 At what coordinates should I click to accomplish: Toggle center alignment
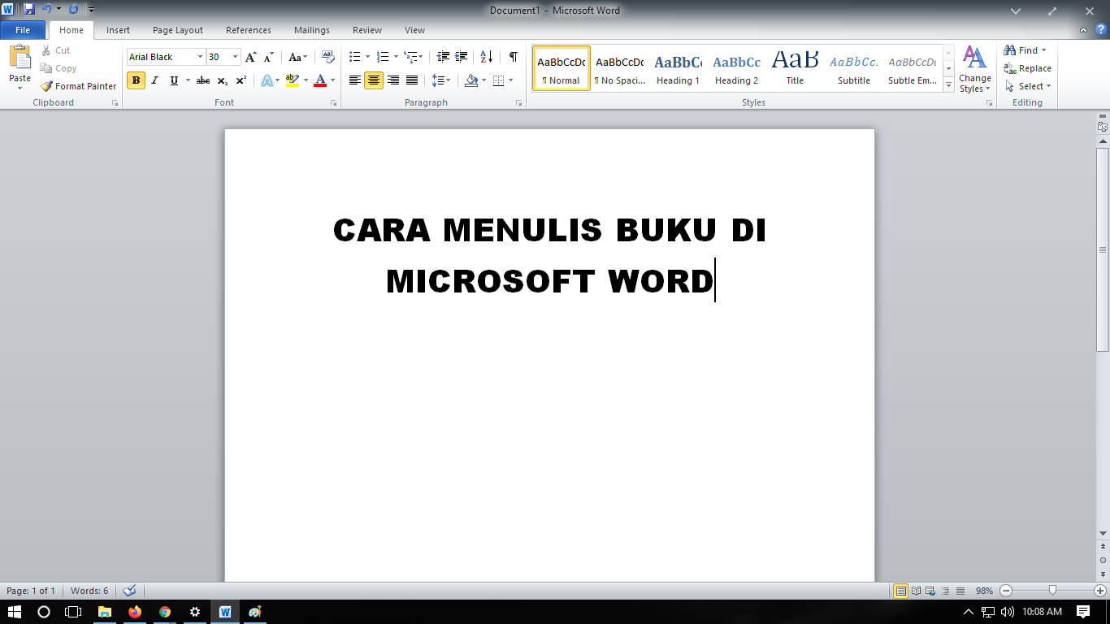(x=374, y=80)
